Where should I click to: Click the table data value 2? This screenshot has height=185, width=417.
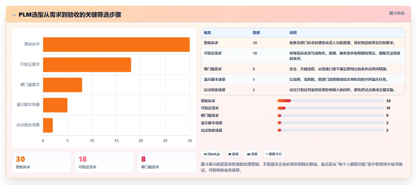pyautogui.click(x=254, y=90)
